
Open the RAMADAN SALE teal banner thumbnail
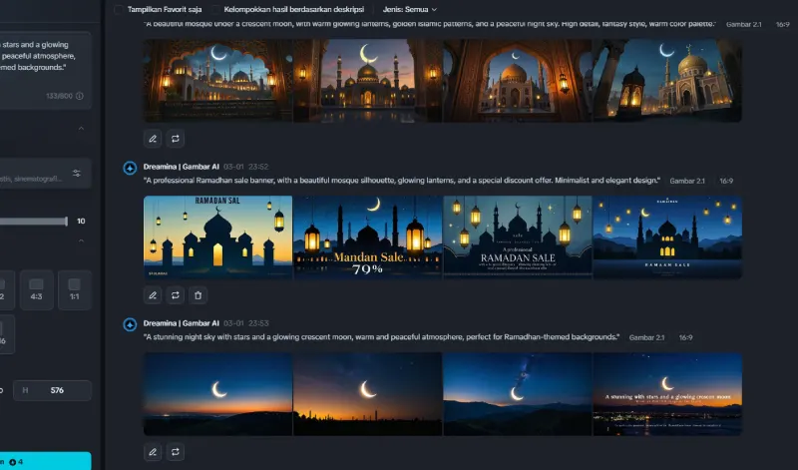point(517,236)
